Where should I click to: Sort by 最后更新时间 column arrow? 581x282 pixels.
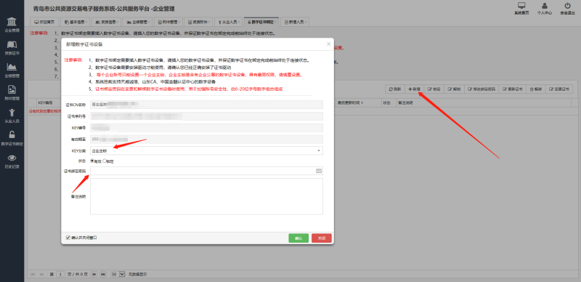pos(362,102)
